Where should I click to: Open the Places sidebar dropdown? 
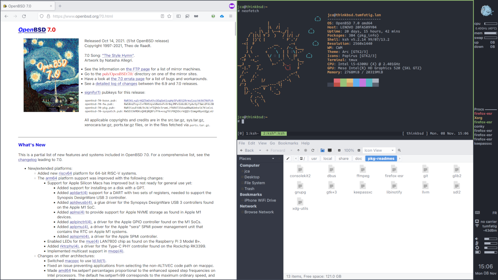point(273,159)
